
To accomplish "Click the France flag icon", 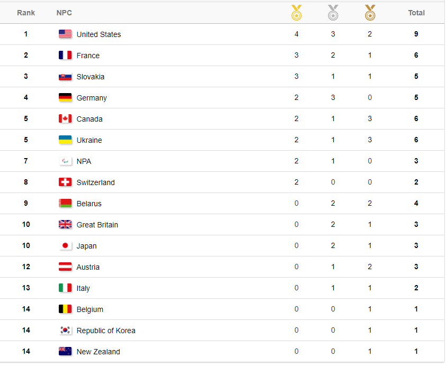I will click(65, 56).
